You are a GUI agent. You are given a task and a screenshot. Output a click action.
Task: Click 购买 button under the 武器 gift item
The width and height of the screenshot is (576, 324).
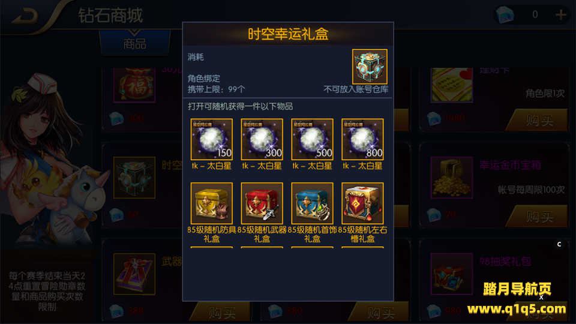point(221,313)
